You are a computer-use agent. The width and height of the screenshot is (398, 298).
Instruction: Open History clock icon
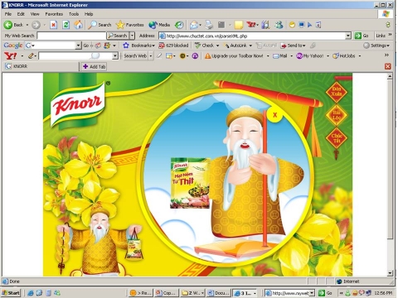(179, 25)
